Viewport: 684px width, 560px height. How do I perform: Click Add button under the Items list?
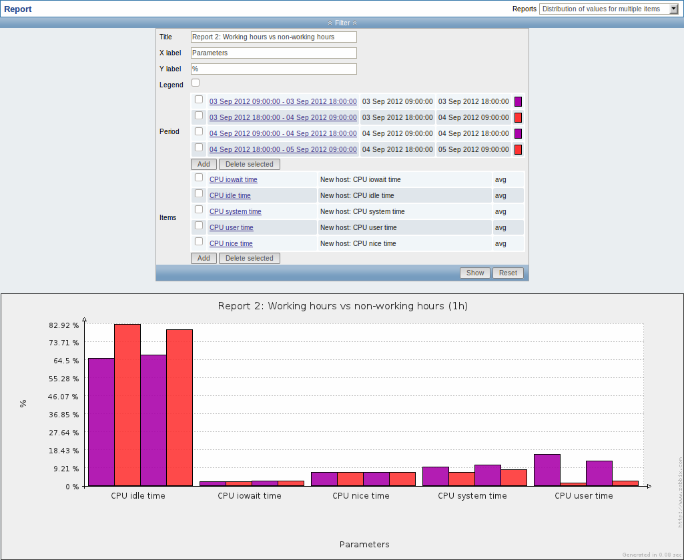[204, 259]
